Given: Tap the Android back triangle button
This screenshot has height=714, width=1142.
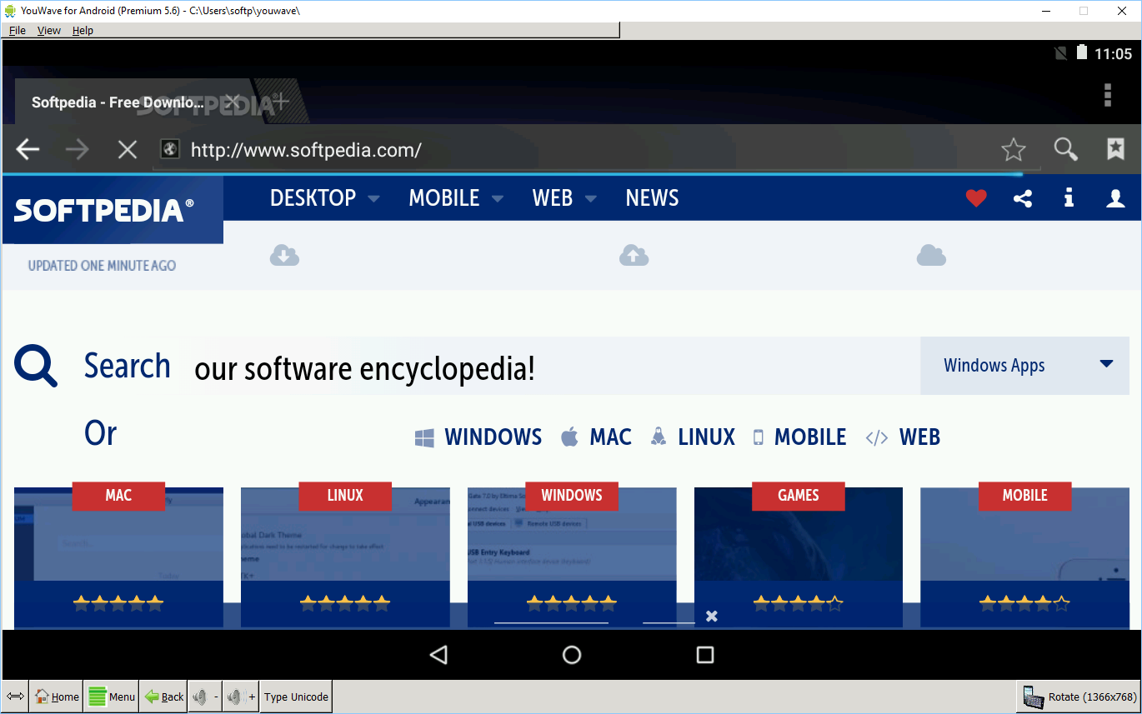Looking at the screenshot, I should click(x=438, y=655).
